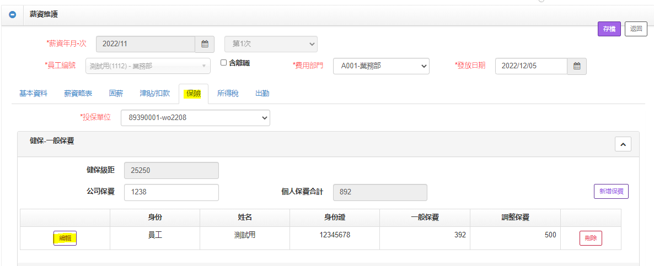
Task: Open the 第1次 dropdown
Action: tap(270, 44)
